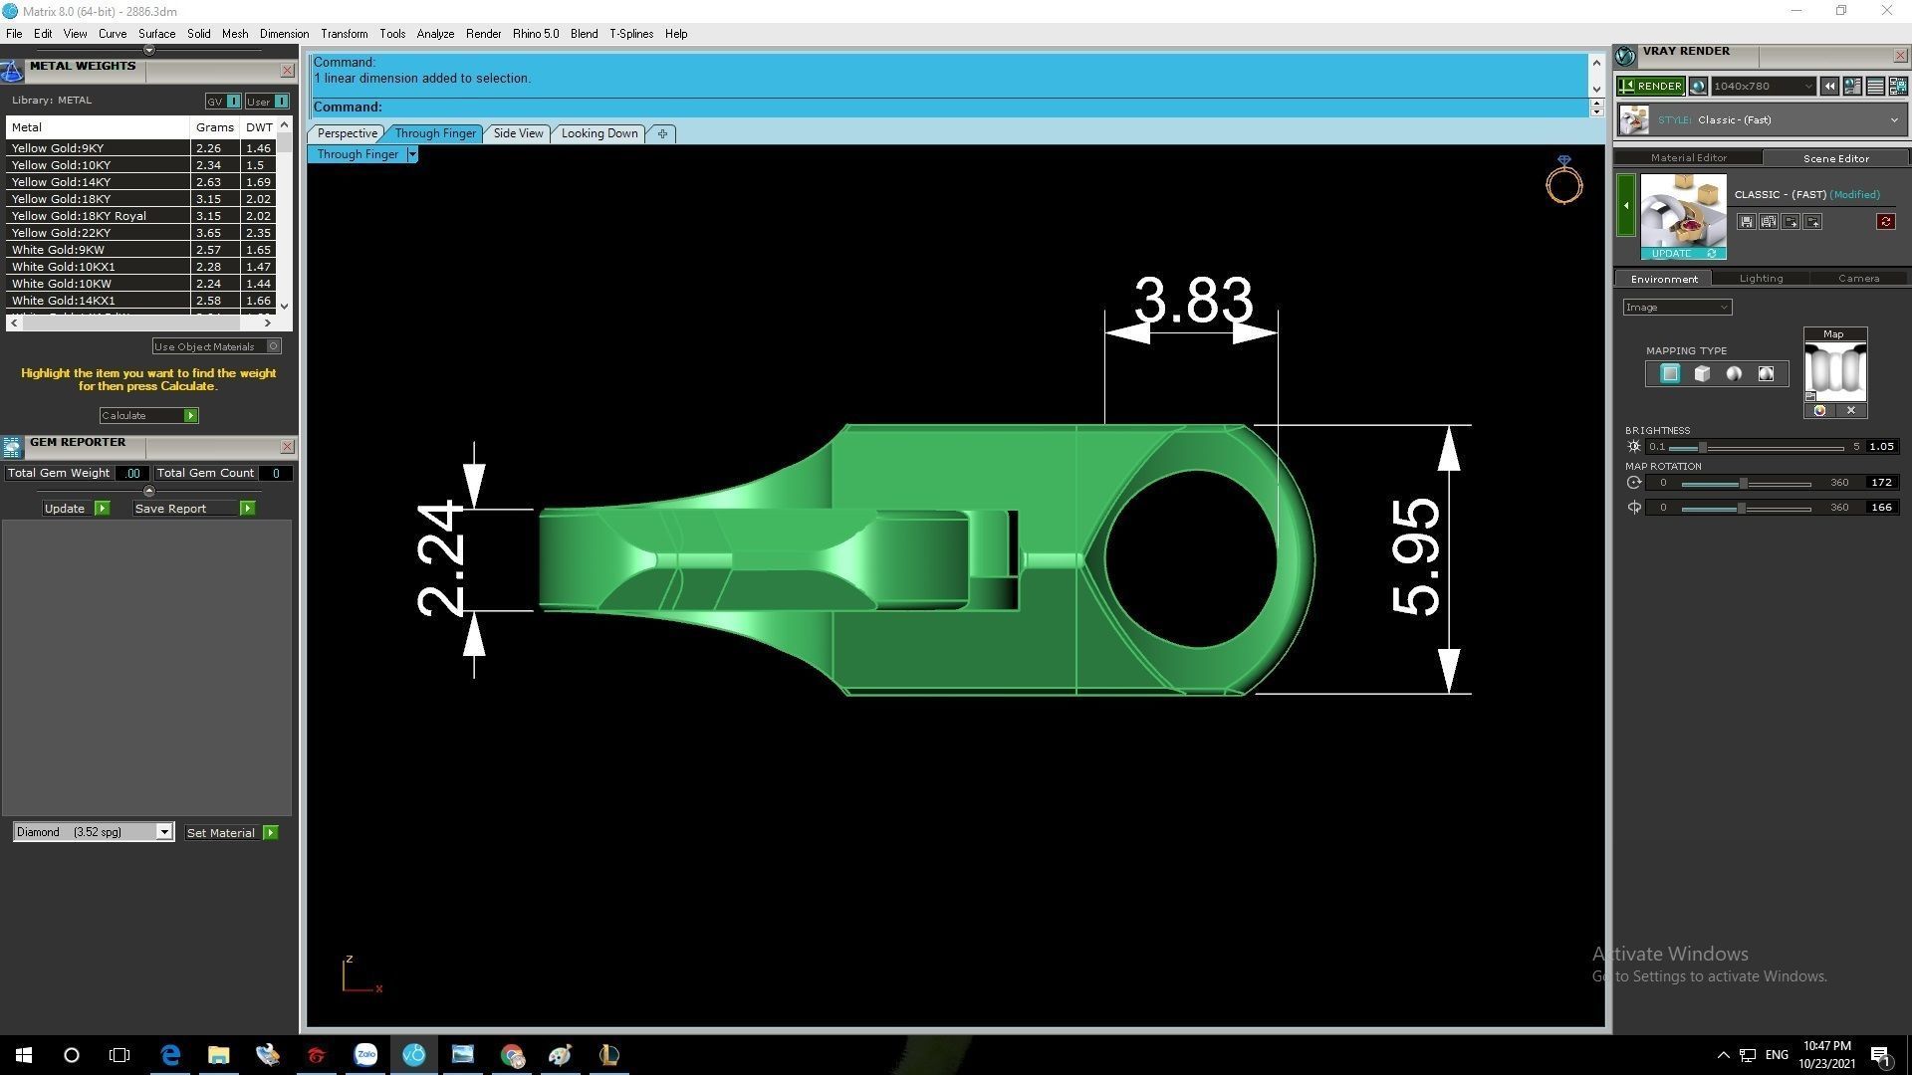Open Microsoft Edge from the taskbar
Viewport: 1912px width, 1075px height.
(x=170, y=1055)
